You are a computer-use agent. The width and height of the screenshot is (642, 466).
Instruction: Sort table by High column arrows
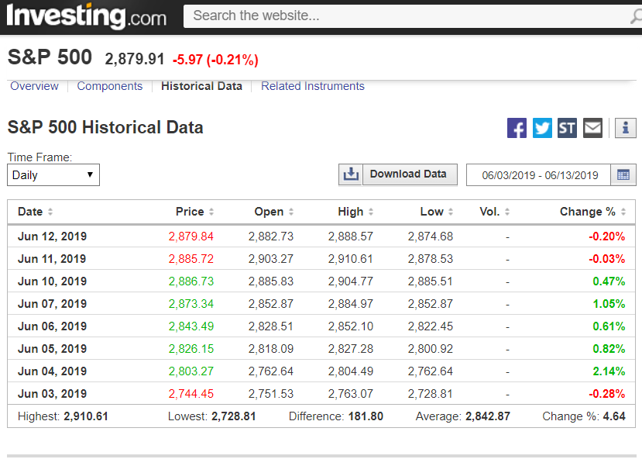pyautogui.click(x=371, y=212)
